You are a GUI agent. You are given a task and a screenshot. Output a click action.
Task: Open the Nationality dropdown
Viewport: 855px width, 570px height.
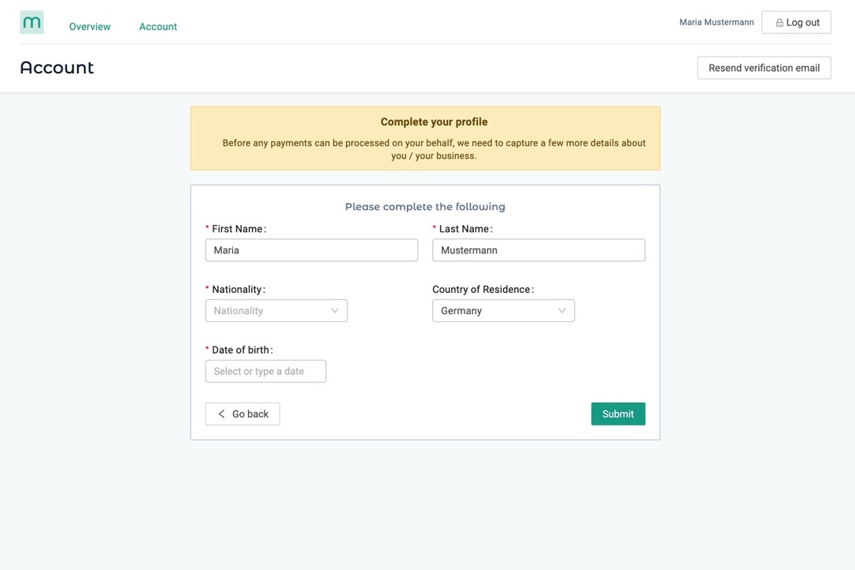click(x=276, y=310)
